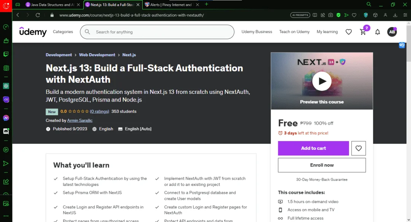
Task: Click the Web Development breadcrumb
Action: (97, 55)
